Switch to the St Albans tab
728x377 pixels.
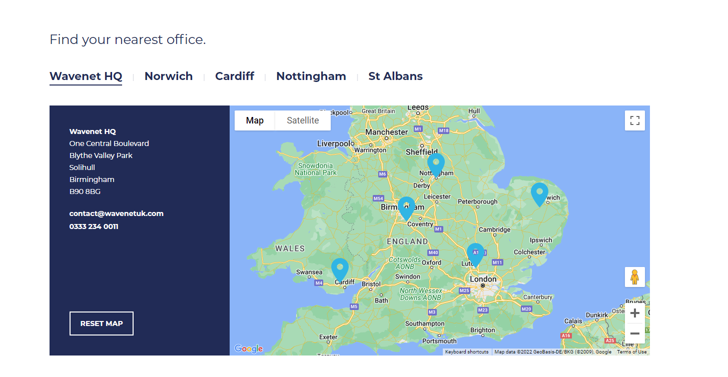coord(395,76)
